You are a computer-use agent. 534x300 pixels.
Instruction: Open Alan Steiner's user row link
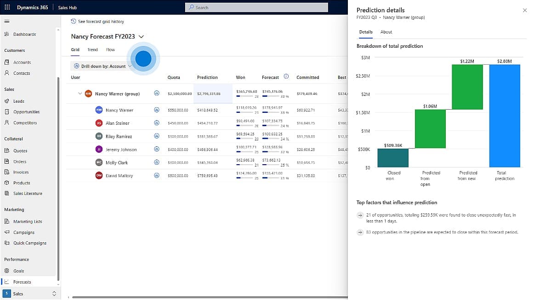(x=118, y=123)
